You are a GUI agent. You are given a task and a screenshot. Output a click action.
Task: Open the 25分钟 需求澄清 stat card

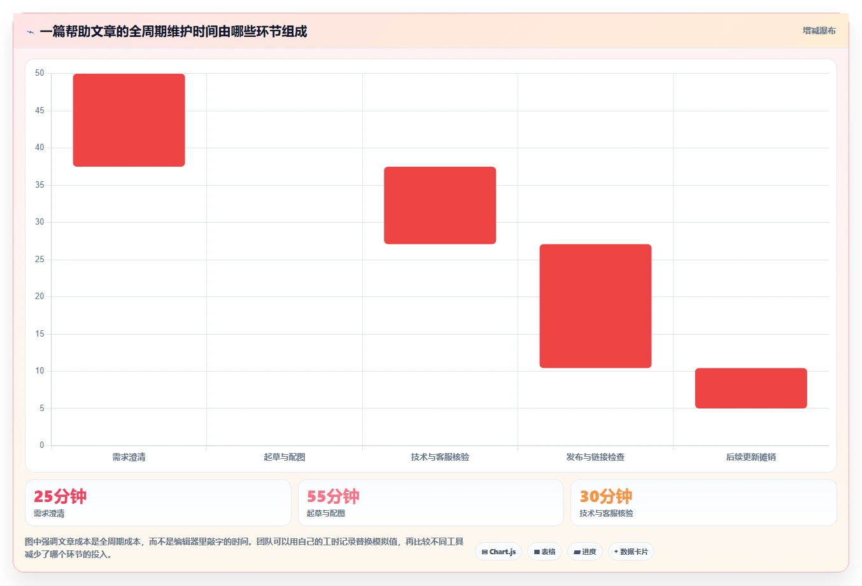(158, 503)
